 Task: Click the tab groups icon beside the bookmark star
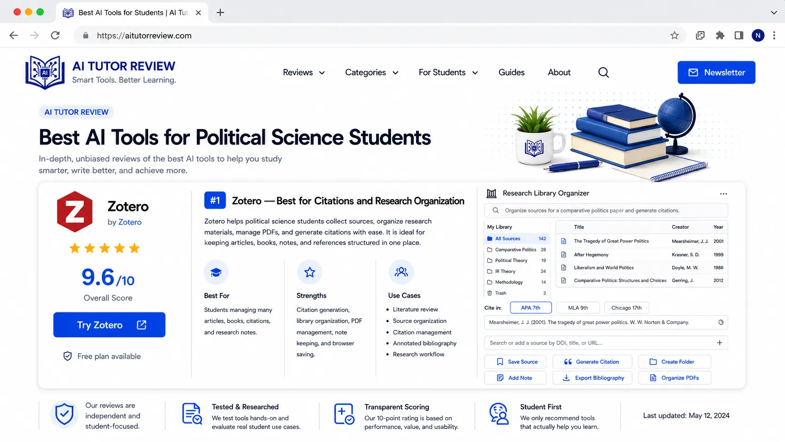(x=700, y=35)
